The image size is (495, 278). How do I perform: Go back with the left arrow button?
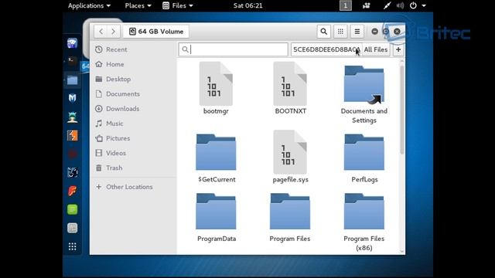(101, 32)
